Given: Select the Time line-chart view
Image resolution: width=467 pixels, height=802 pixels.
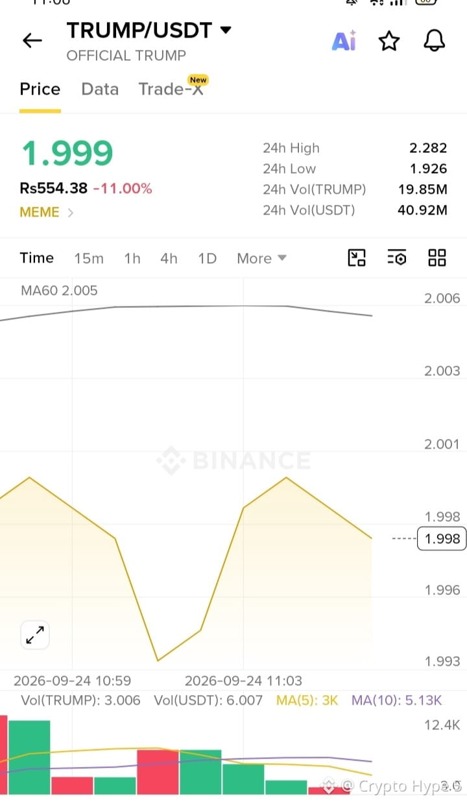Looking at the screenshot, I should (37, 258).
